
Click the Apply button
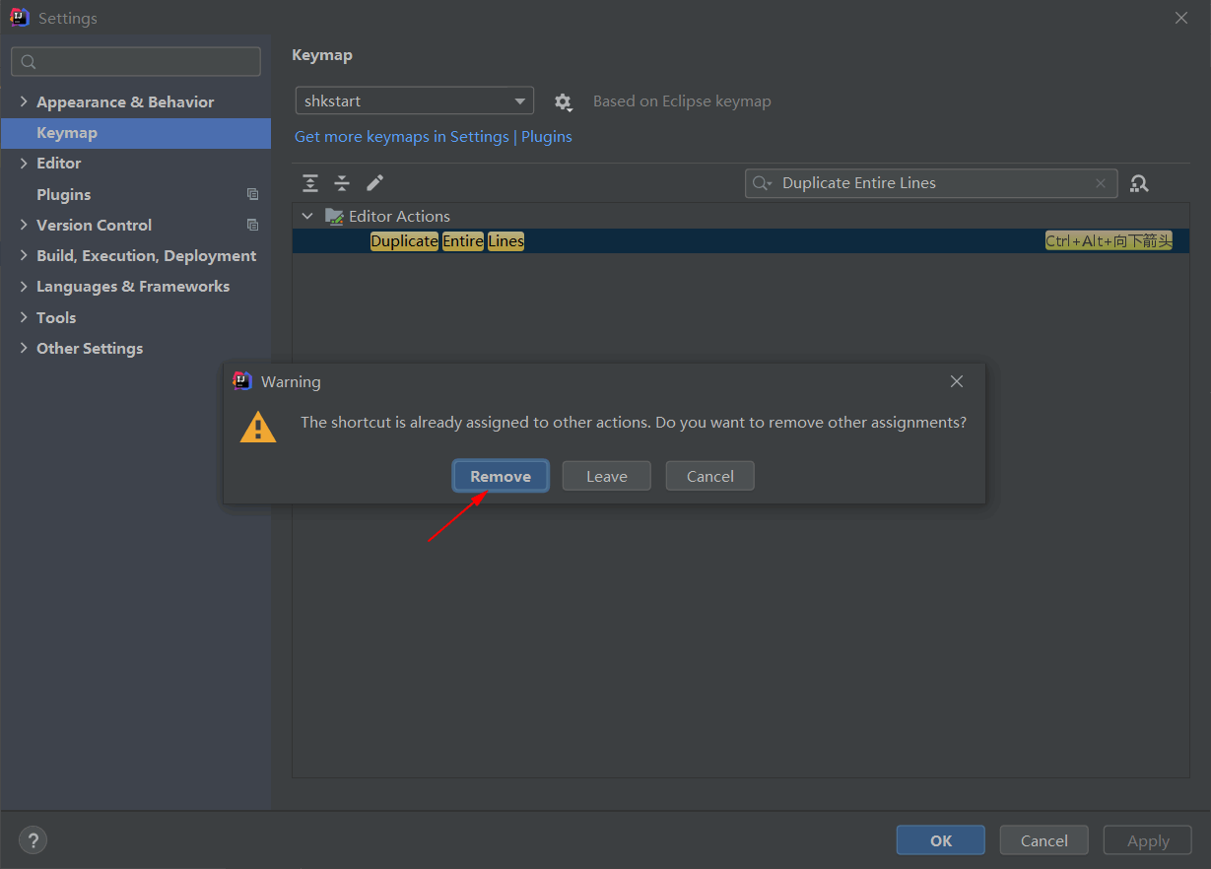pyautogui.click(x=1148, y=840)
